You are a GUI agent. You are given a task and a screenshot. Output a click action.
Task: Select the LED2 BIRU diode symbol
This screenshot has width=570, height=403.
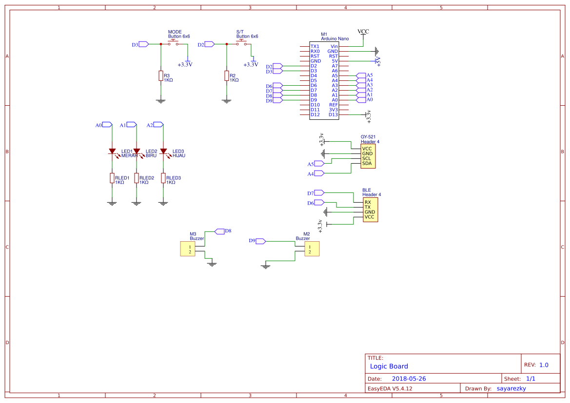pyautogui.click(x=136, y=151)
